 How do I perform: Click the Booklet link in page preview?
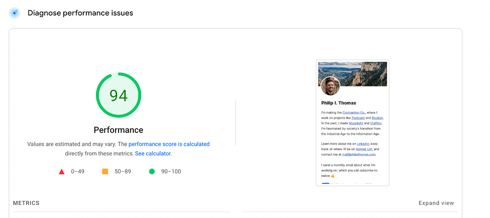[377, 118]
